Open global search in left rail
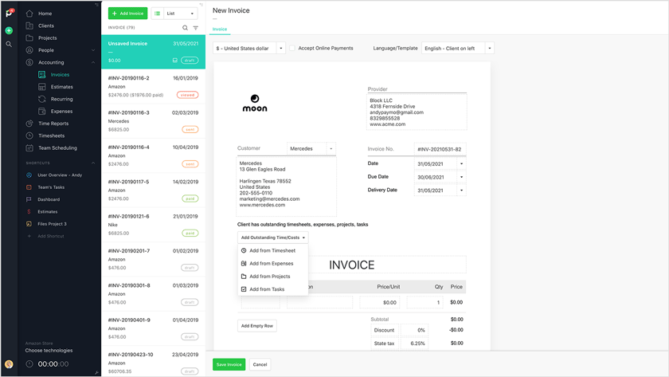 [x=9, y=44]
